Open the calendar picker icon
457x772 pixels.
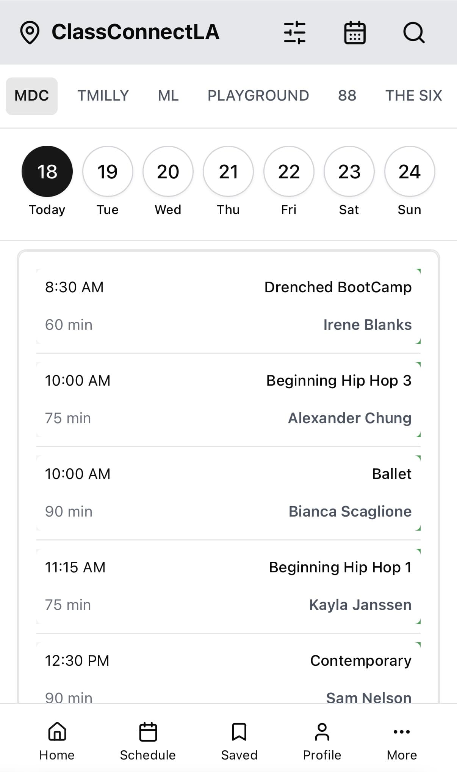pos(354,32)
